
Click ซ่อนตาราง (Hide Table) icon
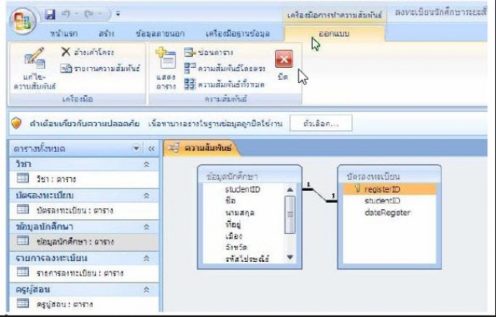tap(190, 52)
